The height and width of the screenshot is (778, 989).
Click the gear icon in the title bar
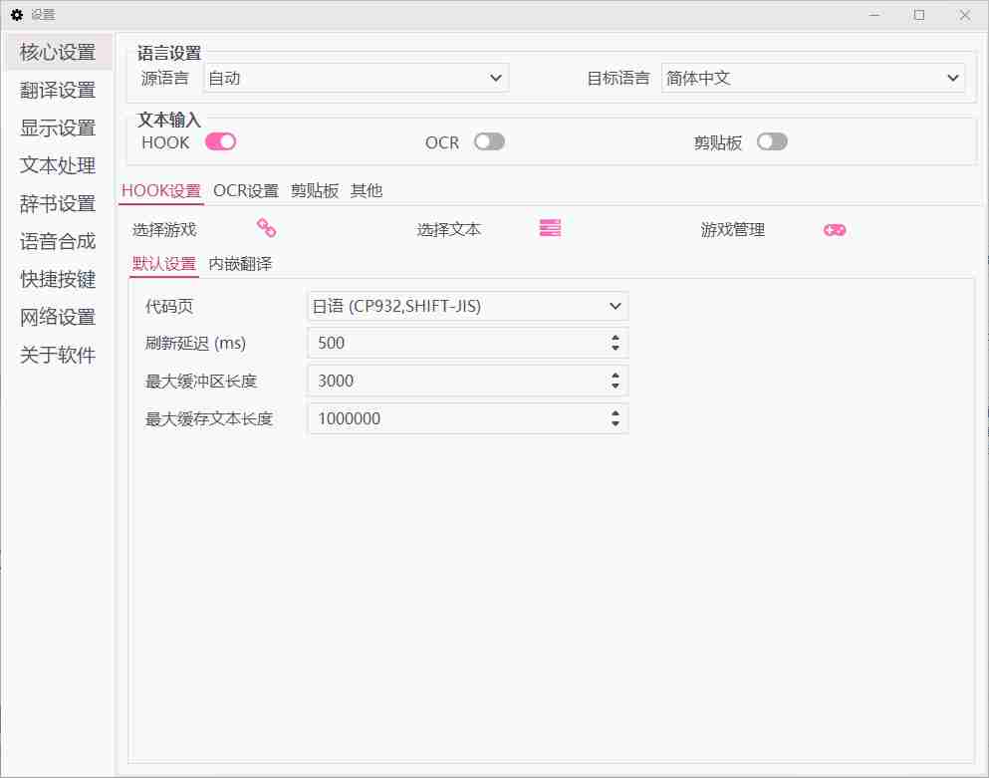tap(16, 14)
